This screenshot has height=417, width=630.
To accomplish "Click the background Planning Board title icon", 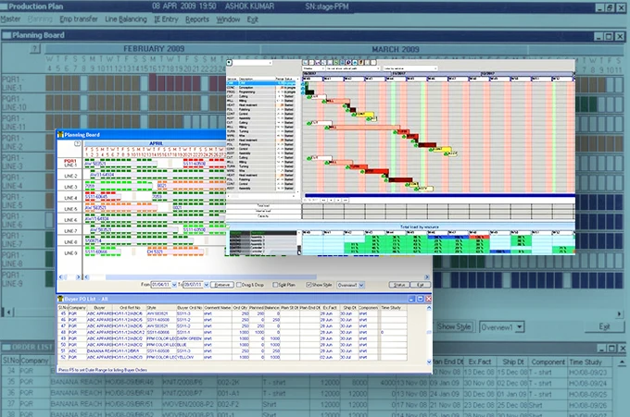I will 5,34.
